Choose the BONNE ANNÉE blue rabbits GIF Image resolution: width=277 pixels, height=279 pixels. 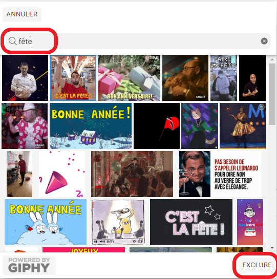(46, 222)
